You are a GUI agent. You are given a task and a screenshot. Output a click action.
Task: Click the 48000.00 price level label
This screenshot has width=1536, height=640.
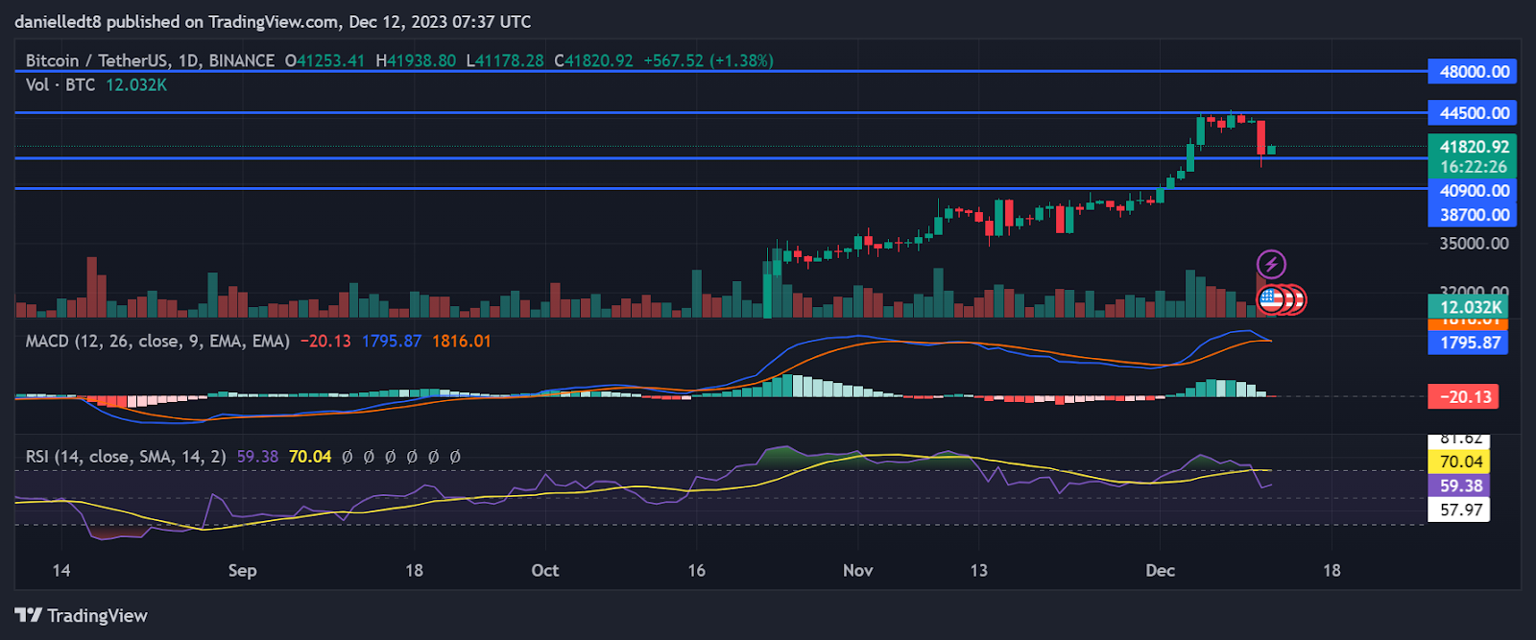point(1474,72)
